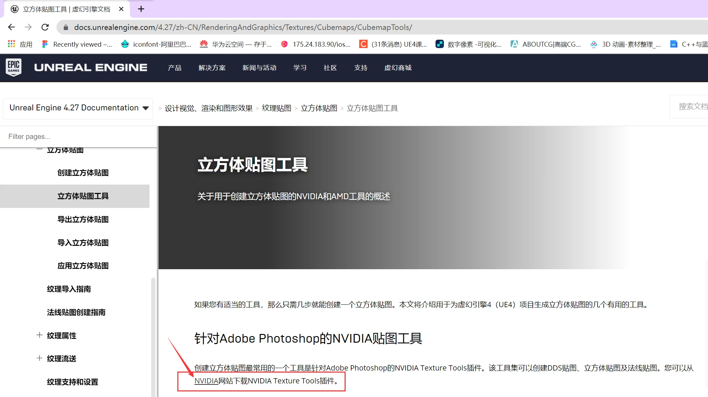Open the Recently viewed Figma bookmark
Screen dimensions: 708x397
tap(77, 44)
